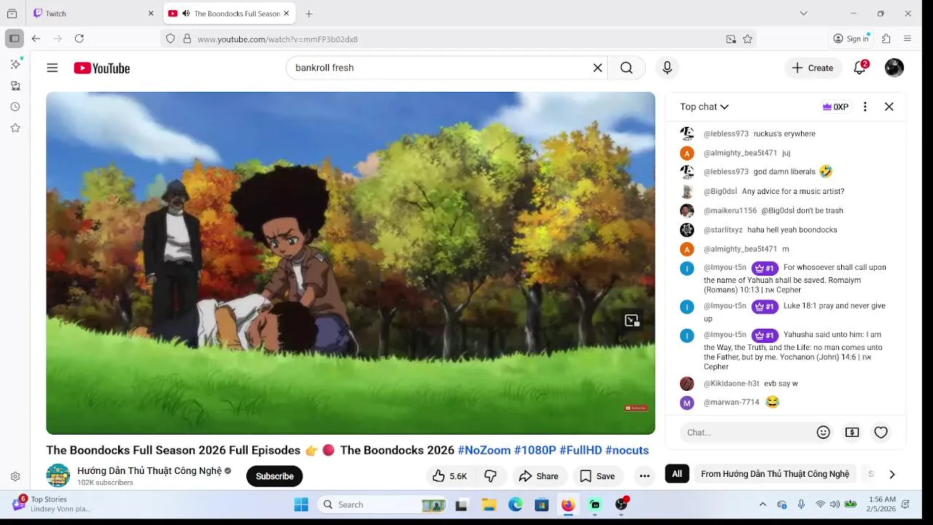Open sidebar settings gear
The image size is (933, 525).
click(15, 477)
